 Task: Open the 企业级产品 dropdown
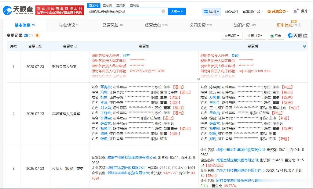(253, 12)
